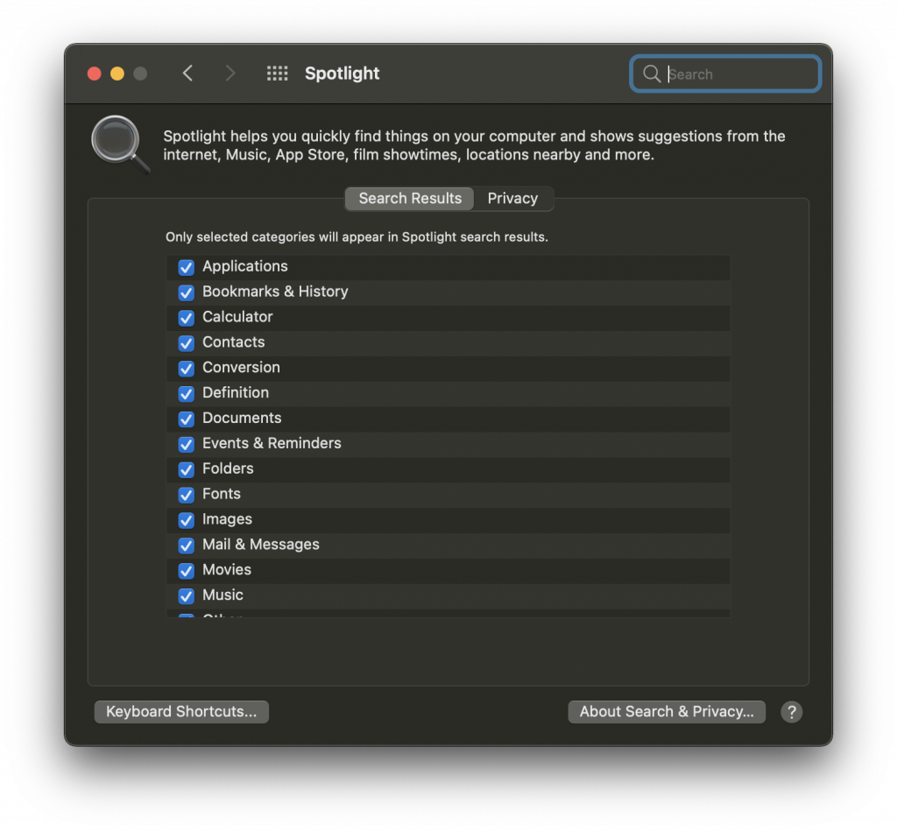Click the Events & Reminders label
The image size is (897, 831).
(x=272, y=443)
